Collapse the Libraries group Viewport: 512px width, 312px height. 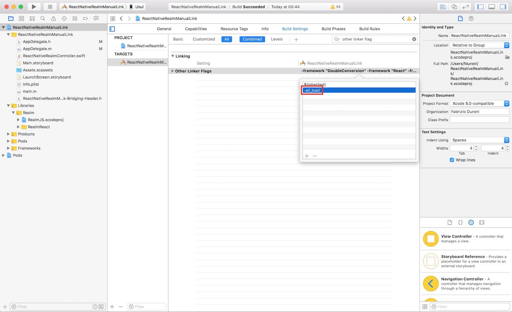(x=9, y=106)
